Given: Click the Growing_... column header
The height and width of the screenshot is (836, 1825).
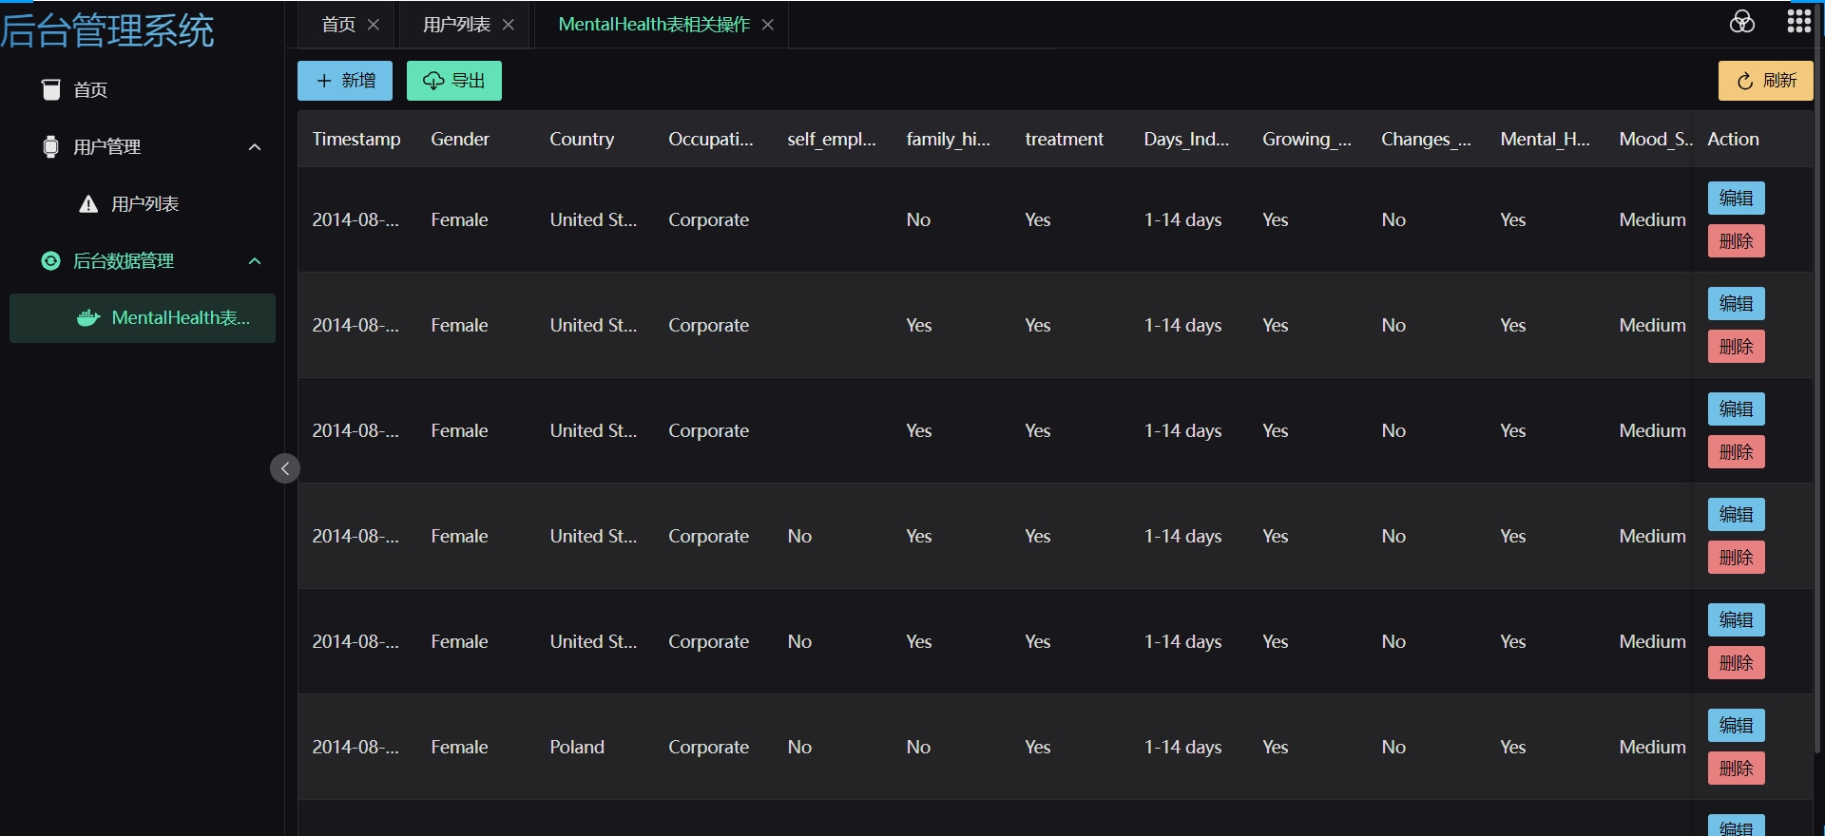Looking at the screenshot, I should click(x=1307, y=140).
